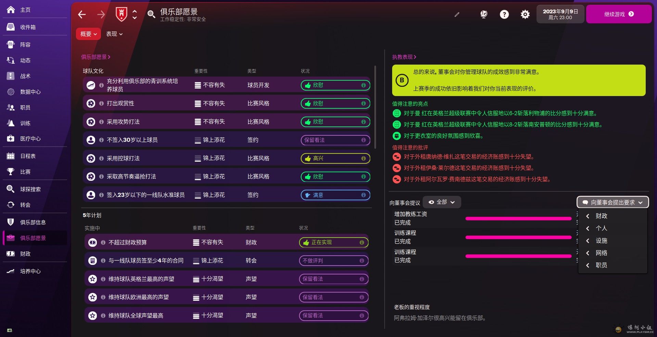The height and width of the screenshot is (337, 657).
Task: Click 继续游戏 button
Action: [619, 14]
